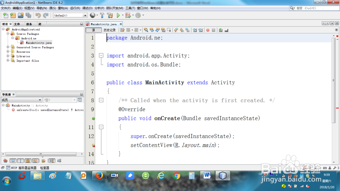Open the dropdown arrow next to Profile Project
Screen dimensions: 340x191
pos(143,15)
